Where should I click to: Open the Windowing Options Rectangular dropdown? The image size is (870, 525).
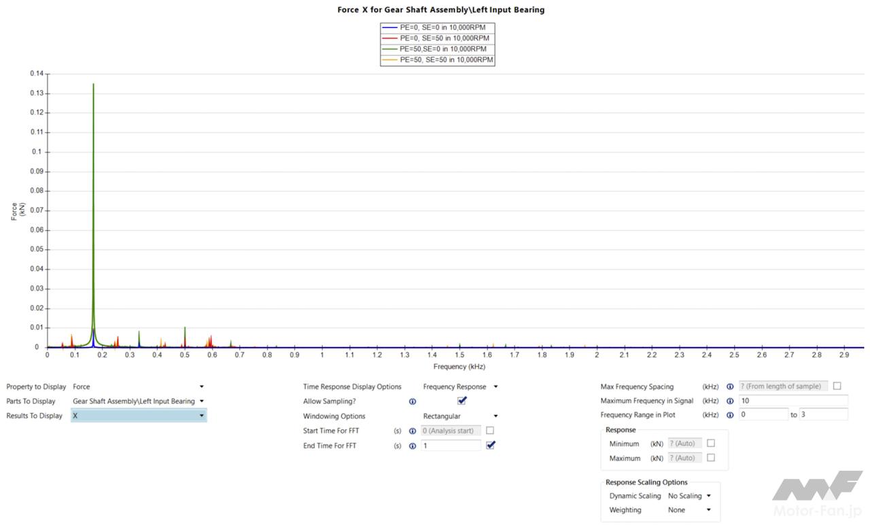[x=460, y=416]
